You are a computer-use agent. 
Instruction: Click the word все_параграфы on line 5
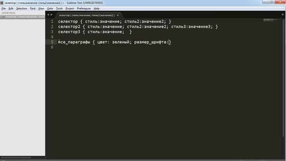pyautogui.click(x=74, y=42)
